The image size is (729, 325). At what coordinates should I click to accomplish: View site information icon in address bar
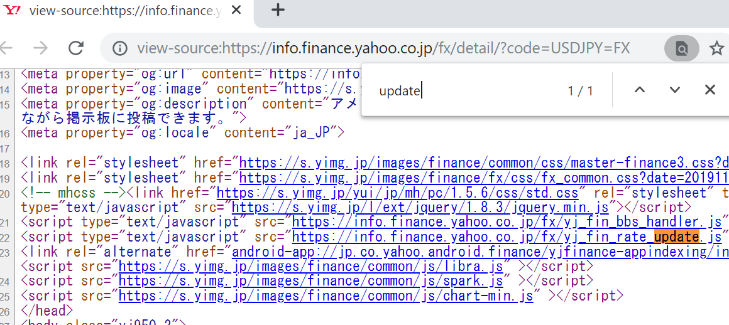click(x=120, y=48)
